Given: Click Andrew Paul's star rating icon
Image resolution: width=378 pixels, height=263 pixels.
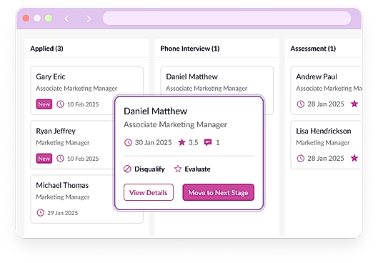Looking at the screenshot, I should (x=354, y=104).
